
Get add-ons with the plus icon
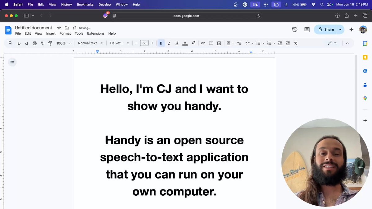point(365,120)
